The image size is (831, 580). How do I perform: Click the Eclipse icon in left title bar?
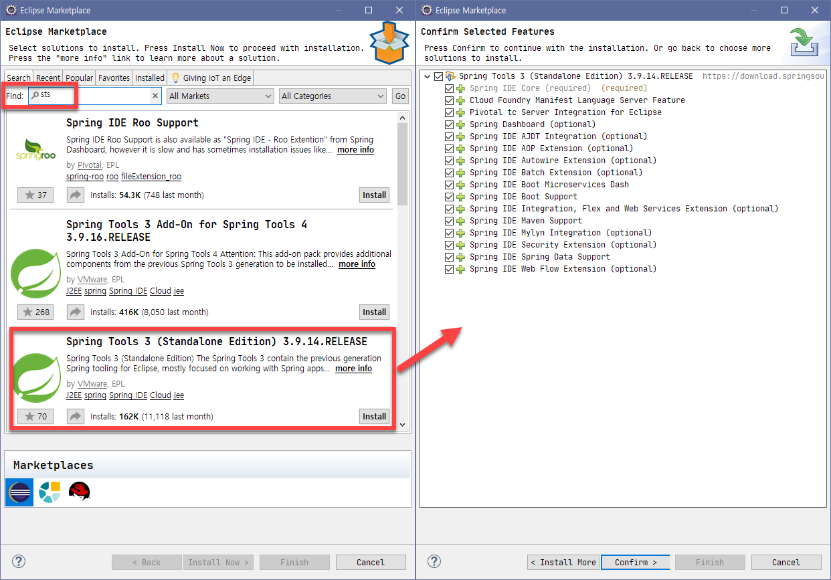(x=11, y=10)
